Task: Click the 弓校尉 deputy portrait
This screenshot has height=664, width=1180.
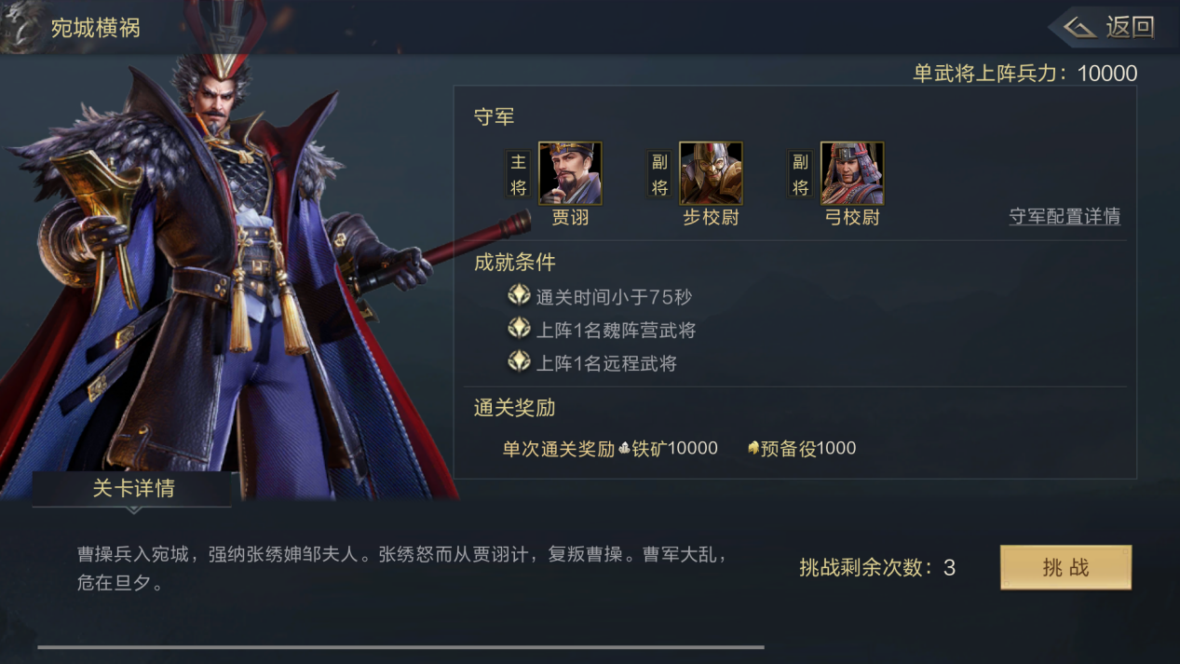Action: pos(852,173)
